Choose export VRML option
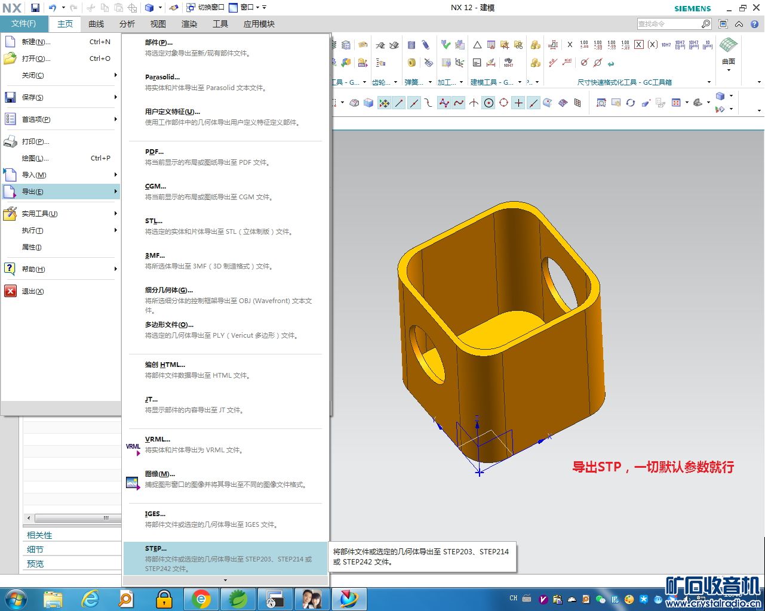 [225, 445]
